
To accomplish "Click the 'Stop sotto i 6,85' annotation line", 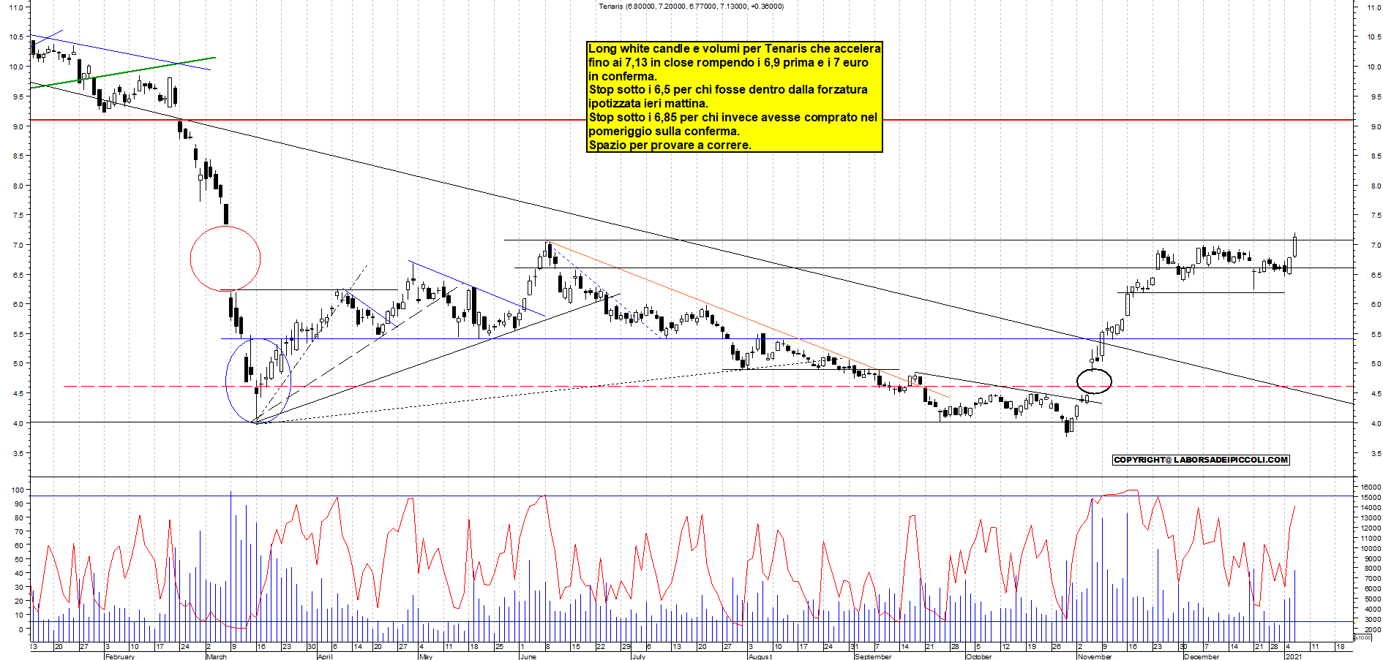I will (732, 117).
